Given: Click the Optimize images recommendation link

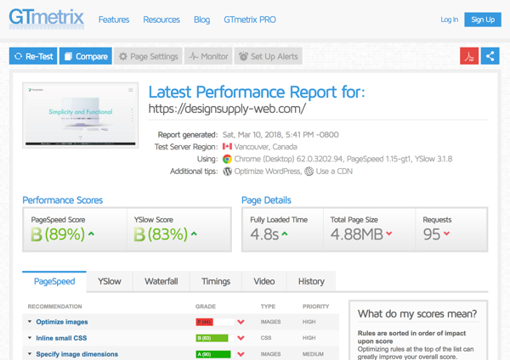Looking at the screenshot, I should click(62, 322).
